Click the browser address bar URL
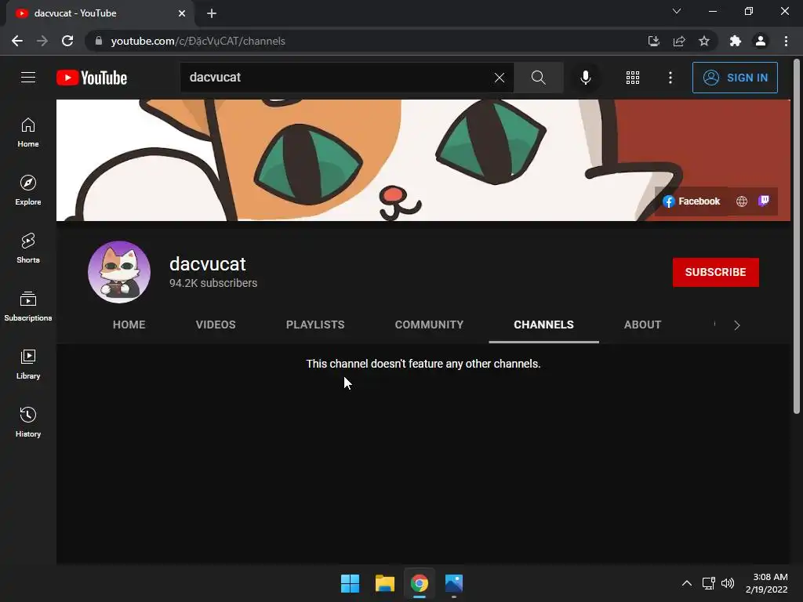Viewport: 803px width, 602px height. click(x=198, y=41)
